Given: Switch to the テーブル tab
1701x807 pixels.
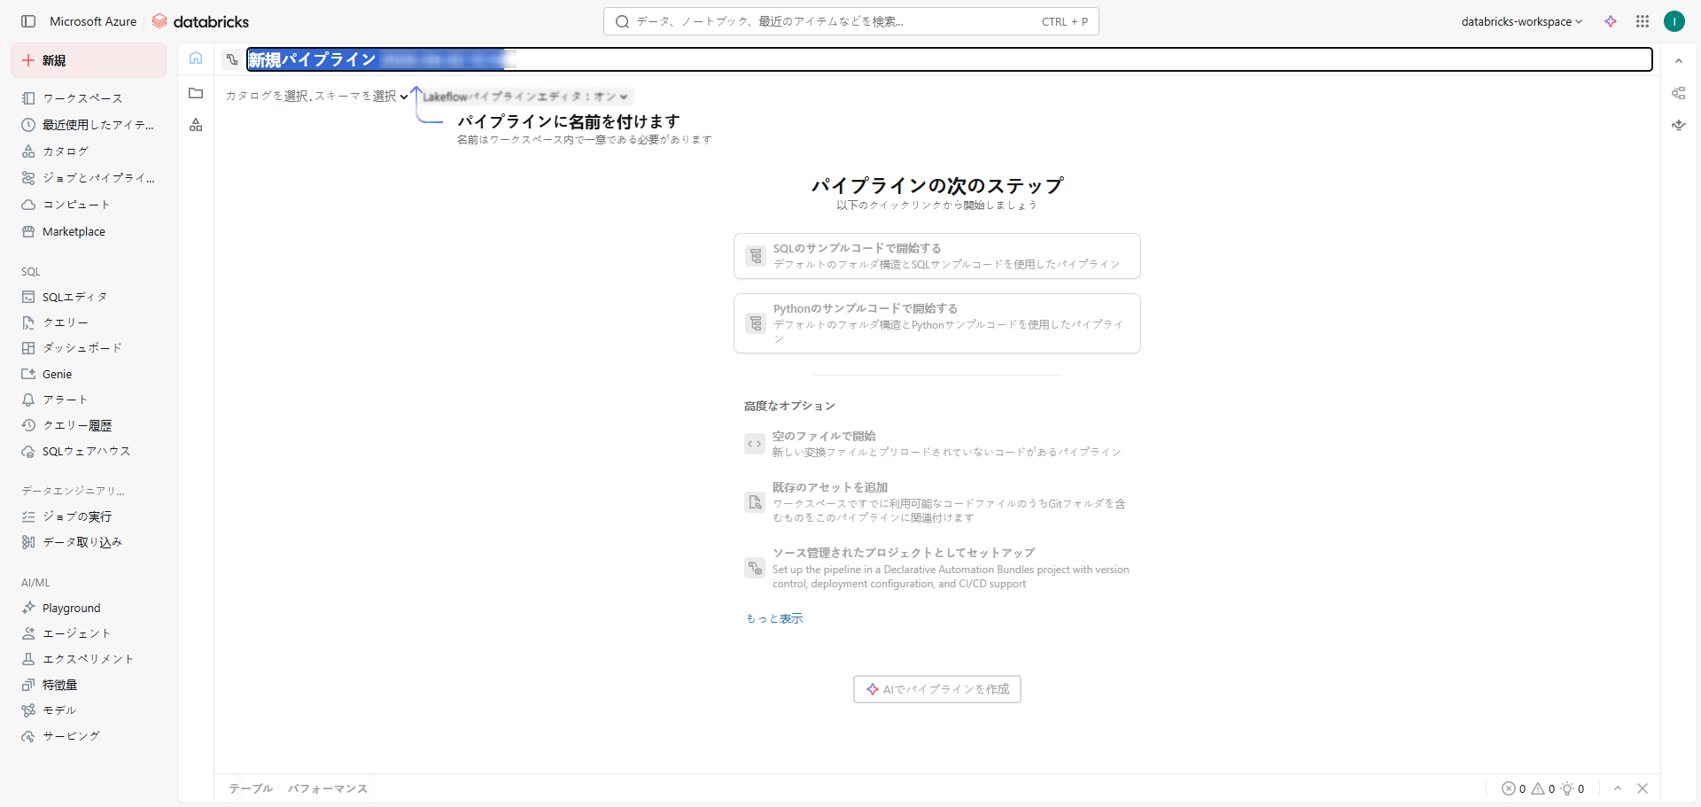Looking at the screenshot, I should (251, 788).
